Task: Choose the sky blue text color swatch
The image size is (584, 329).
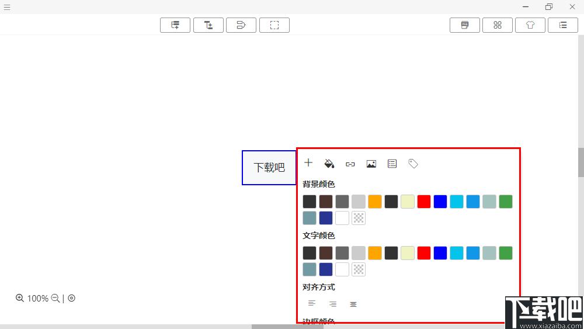Action: coord(473,253)
